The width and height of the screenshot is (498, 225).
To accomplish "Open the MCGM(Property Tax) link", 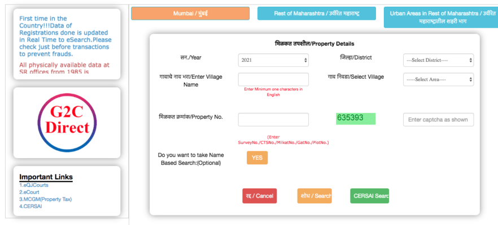I will click(x=45, y=199).
